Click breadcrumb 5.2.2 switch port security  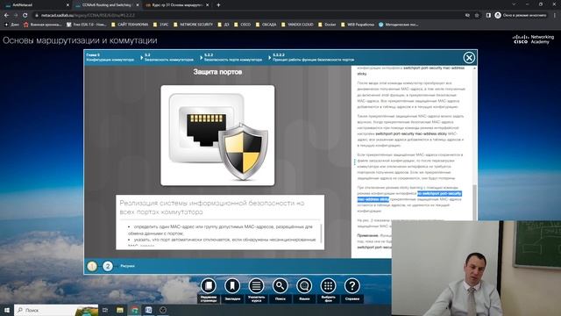(x=233, y=57)
